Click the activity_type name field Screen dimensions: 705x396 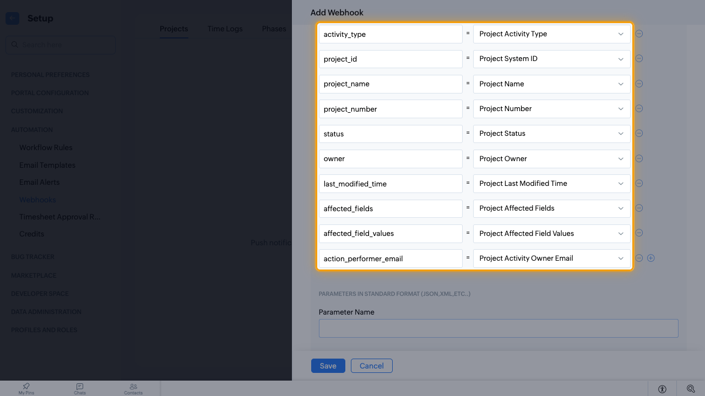pyautogui.click(x=391, y=34)
